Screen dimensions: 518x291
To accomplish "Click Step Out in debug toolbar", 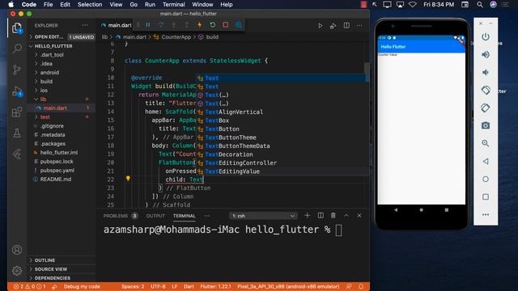I will pyautogui.click(x=187, y=25).
